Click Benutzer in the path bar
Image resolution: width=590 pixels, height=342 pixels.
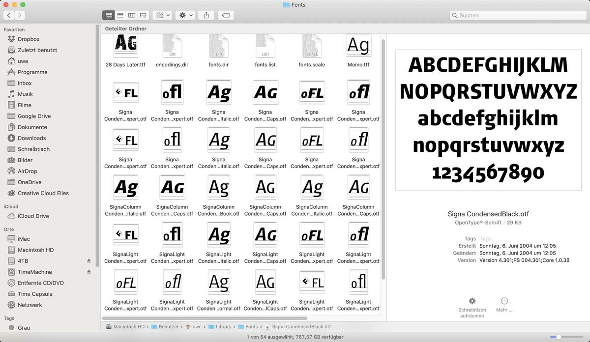pyautogui.click(x=166, y=326)
